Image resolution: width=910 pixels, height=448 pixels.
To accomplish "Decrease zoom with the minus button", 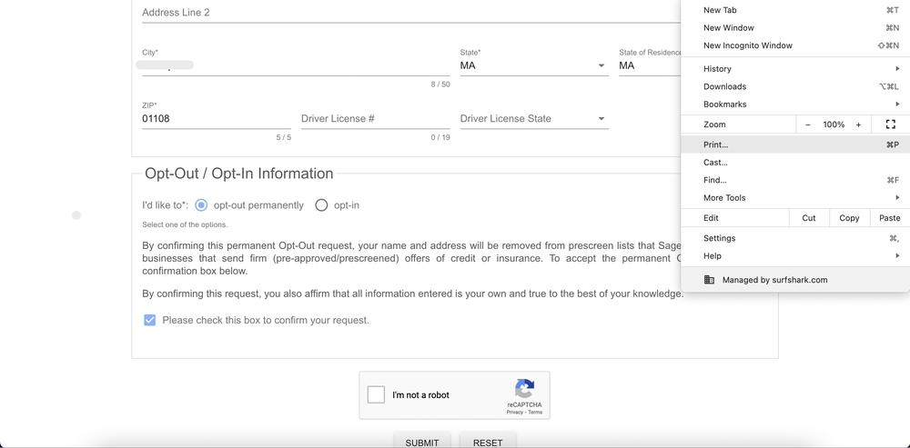I will [x=807, y=124].
